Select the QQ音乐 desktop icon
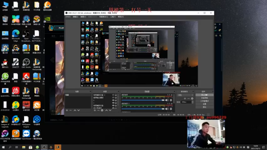Screen dimensions: 267x150 [x=16, y=106]
